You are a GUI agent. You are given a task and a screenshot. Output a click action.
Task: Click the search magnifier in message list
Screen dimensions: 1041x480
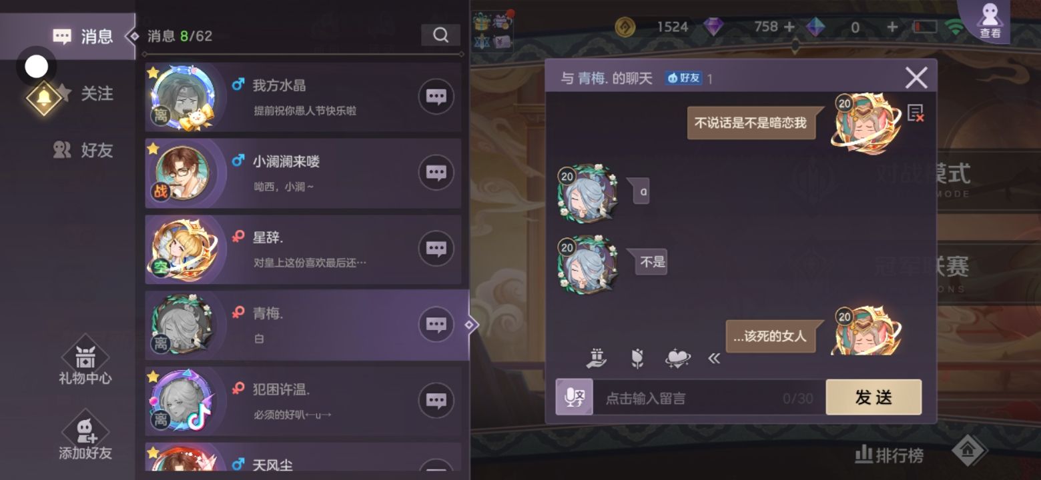pyautogui.click(x=440, y=35)
